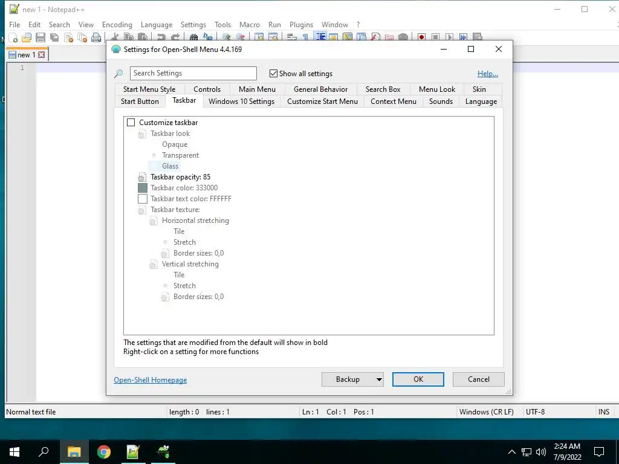Switch to Notepad++ taskbar icon
The width and height of the screenshot is (619, 464).
click(133, 452)
